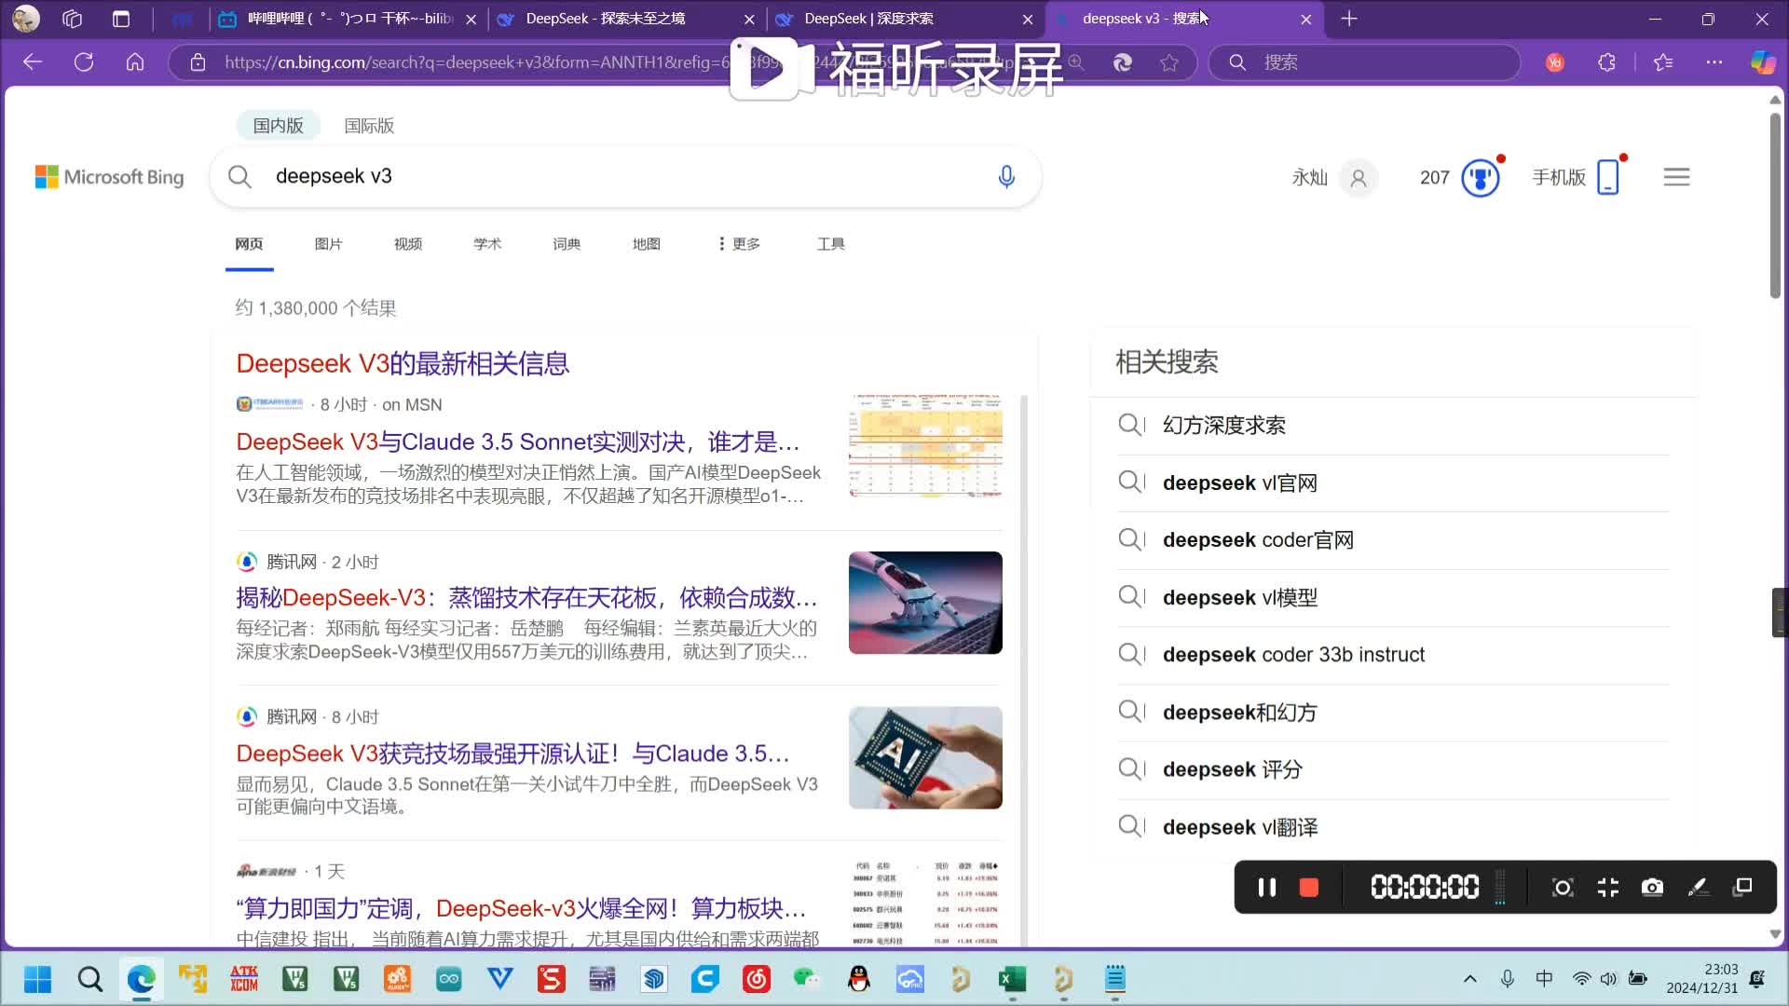
Task: Collapse the recorder toolbar
Action: 1607,888
